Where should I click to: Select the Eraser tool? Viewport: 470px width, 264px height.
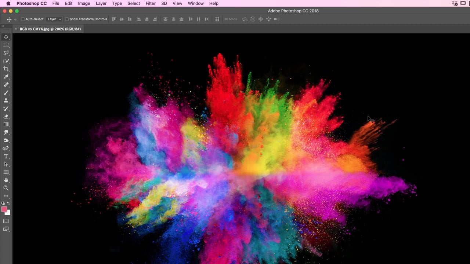[x=6, y=117]
